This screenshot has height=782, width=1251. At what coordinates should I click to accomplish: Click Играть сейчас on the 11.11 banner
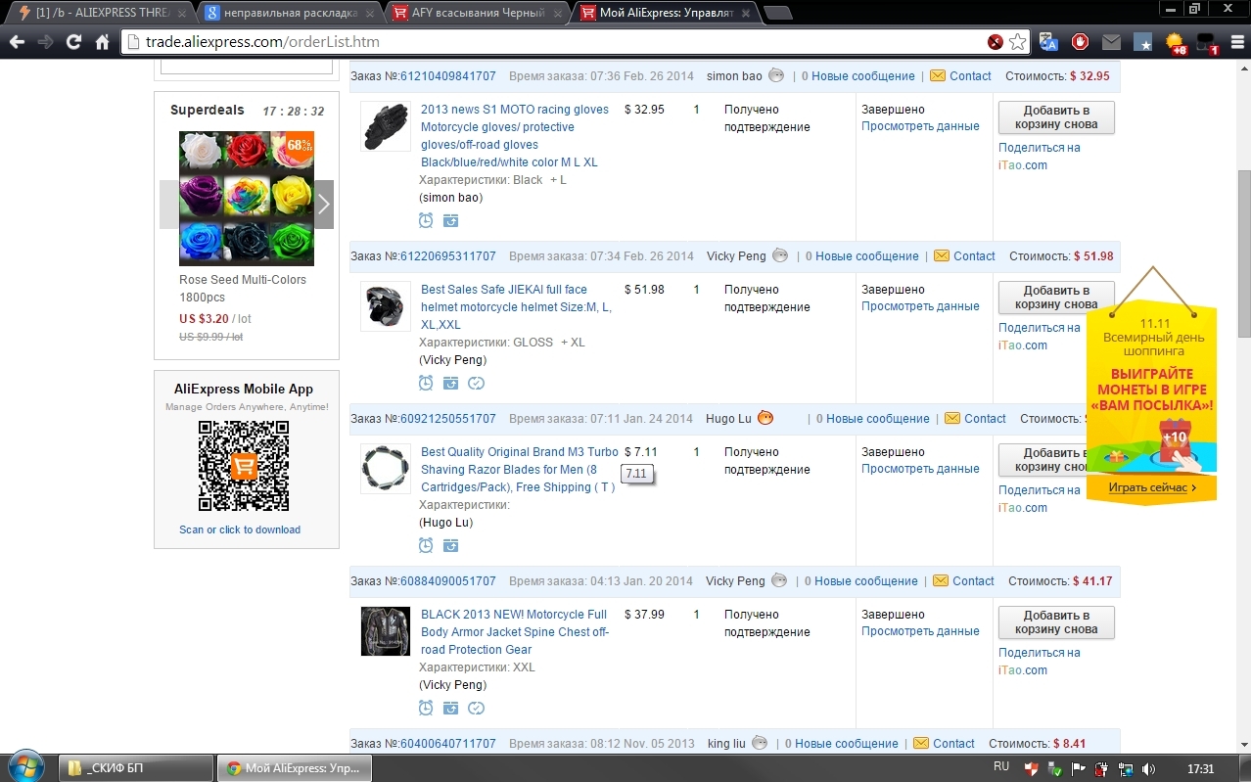point(1152,487)
